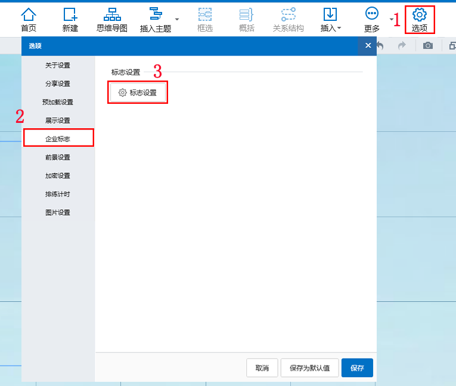456x386 pixels.
Task: Click the 关系结构 relationship structure icon
Action: click(x=288, y=15)
